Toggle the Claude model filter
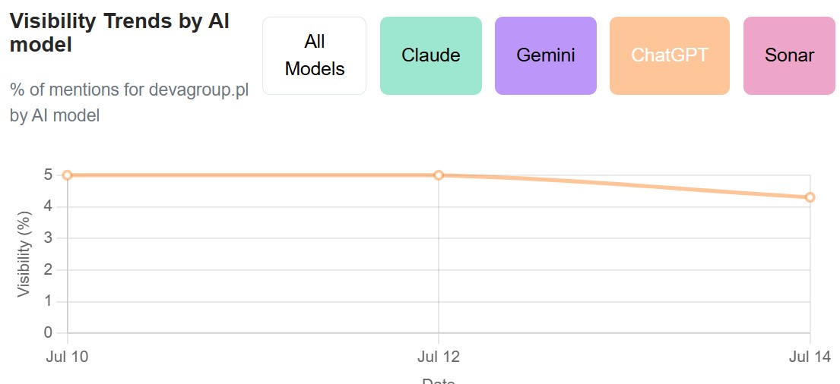Screen dimensions: 840x384 click(431, 55)
